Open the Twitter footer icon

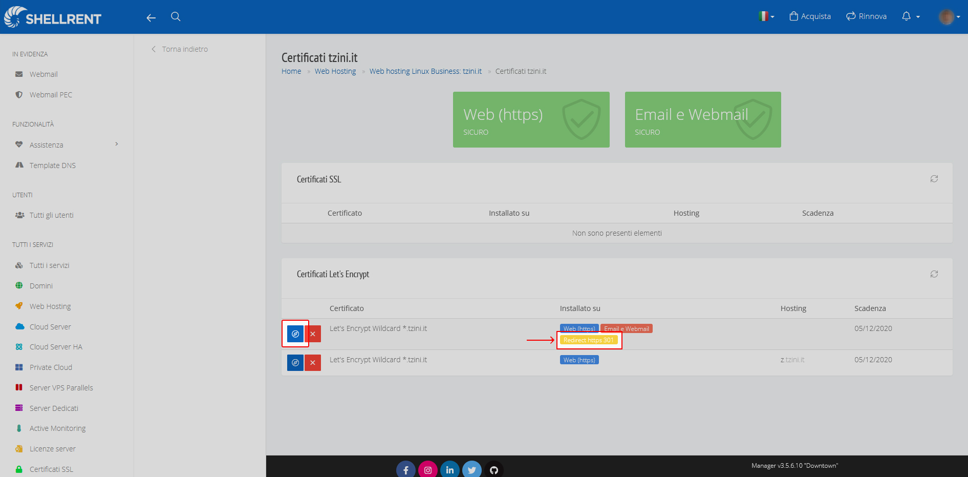coord(472,470)
